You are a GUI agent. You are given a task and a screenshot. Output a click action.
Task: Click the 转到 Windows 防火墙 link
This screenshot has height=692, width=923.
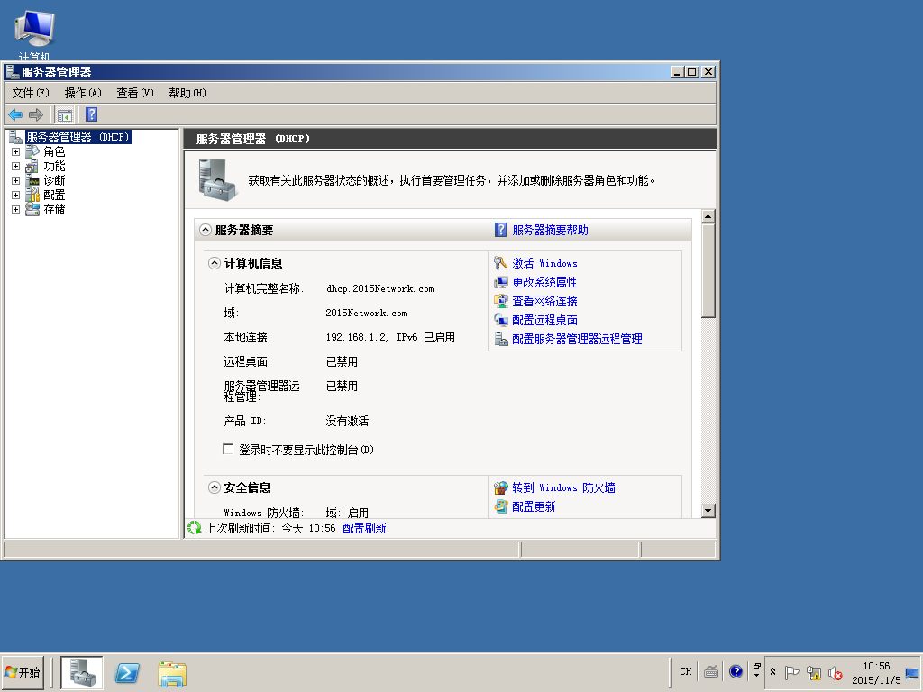coord(563,487)
